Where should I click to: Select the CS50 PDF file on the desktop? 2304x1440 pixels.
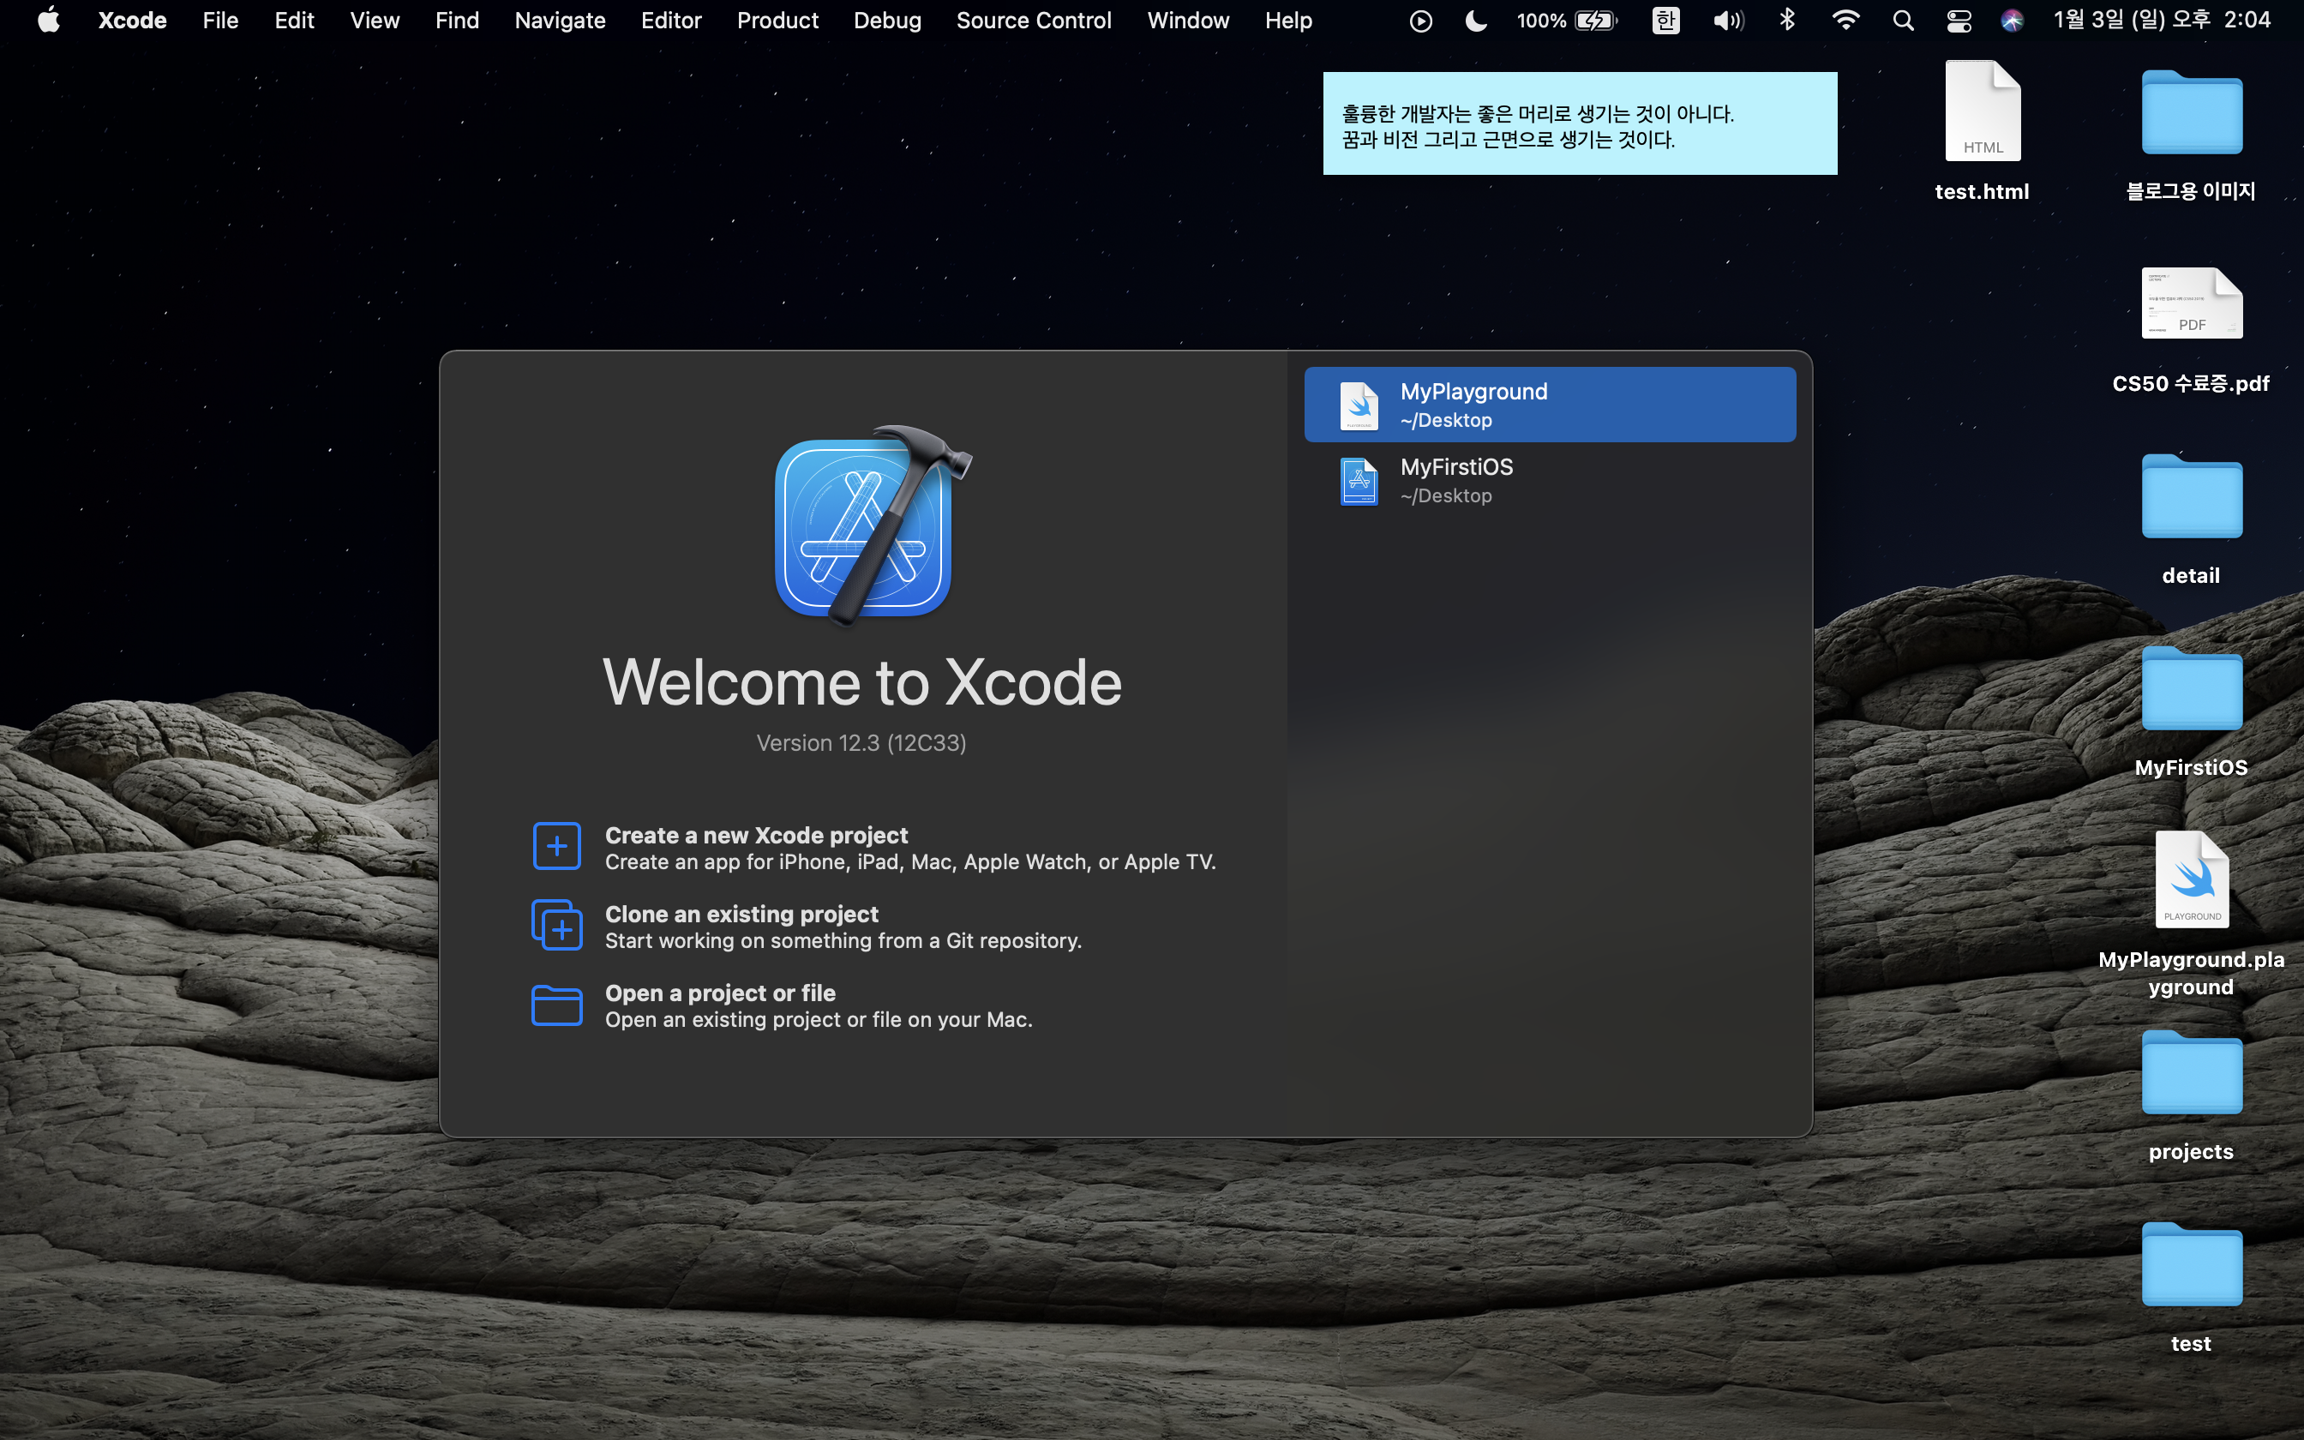click(2191, 305)
